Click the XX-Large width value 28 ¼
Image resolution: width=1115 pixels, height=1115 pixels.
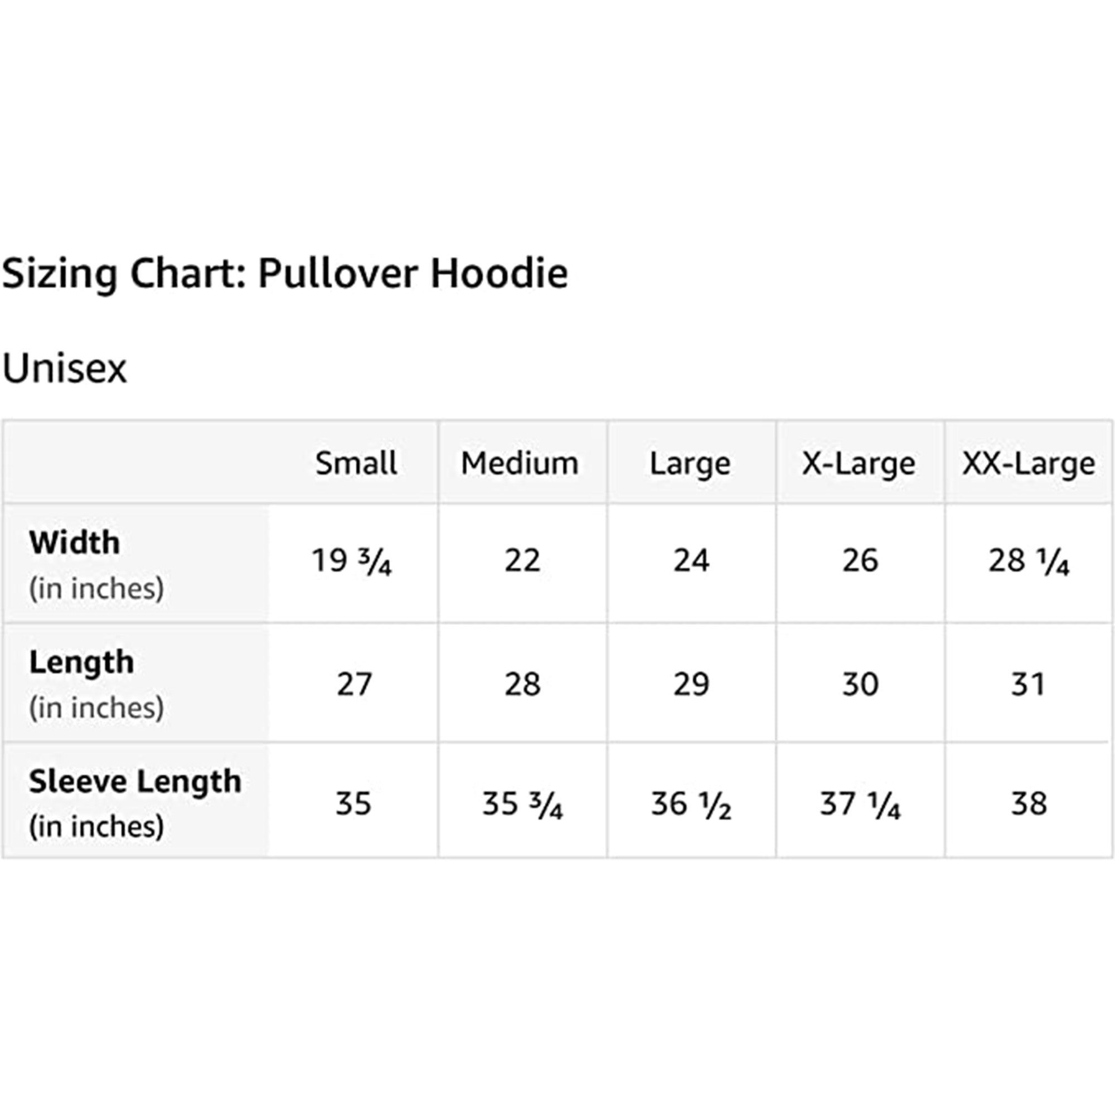[1029, 561]
